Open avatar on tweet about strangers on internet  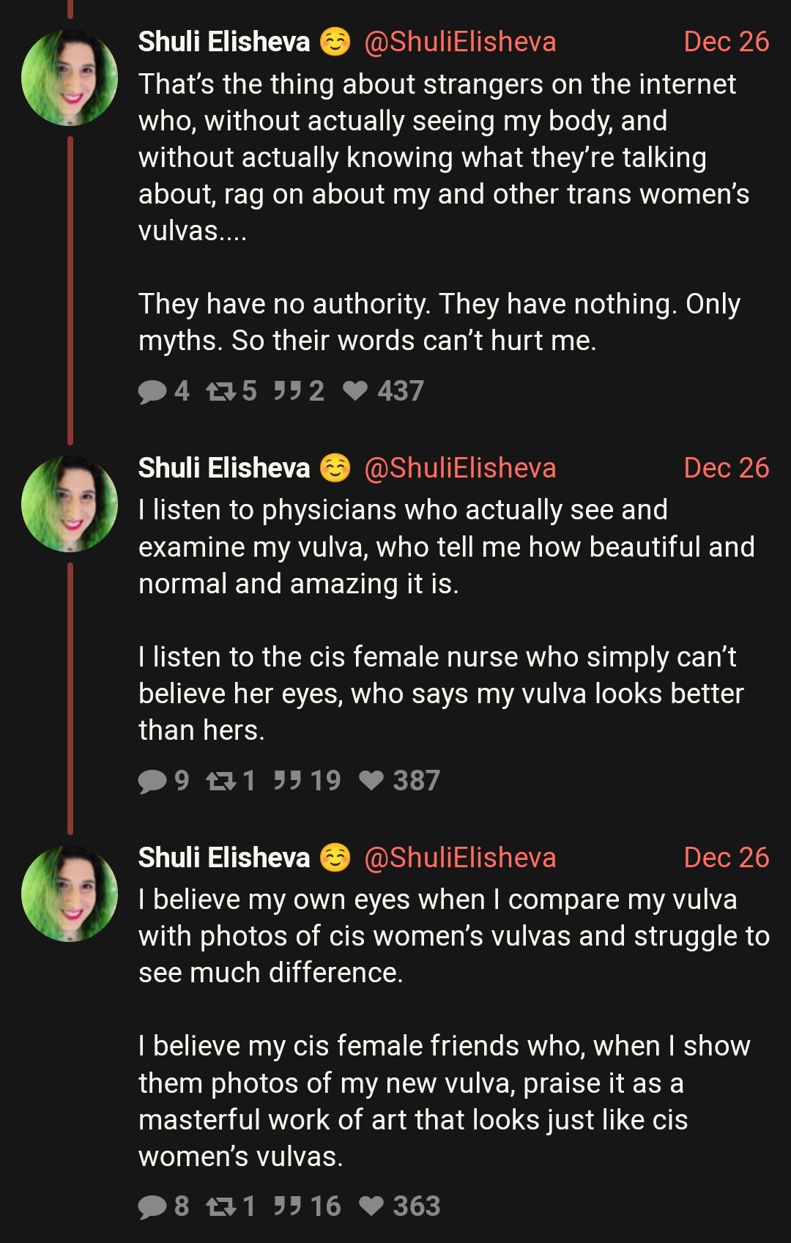70,78
